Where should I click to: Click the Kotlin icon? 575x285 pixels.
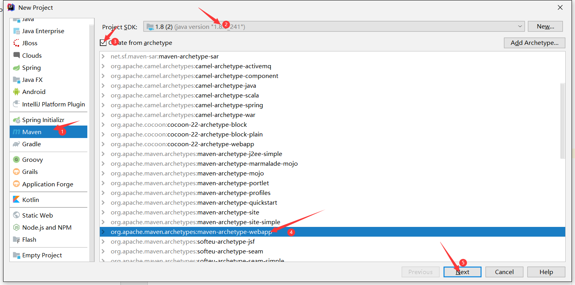pyautogui.click(x=16, y=200)
